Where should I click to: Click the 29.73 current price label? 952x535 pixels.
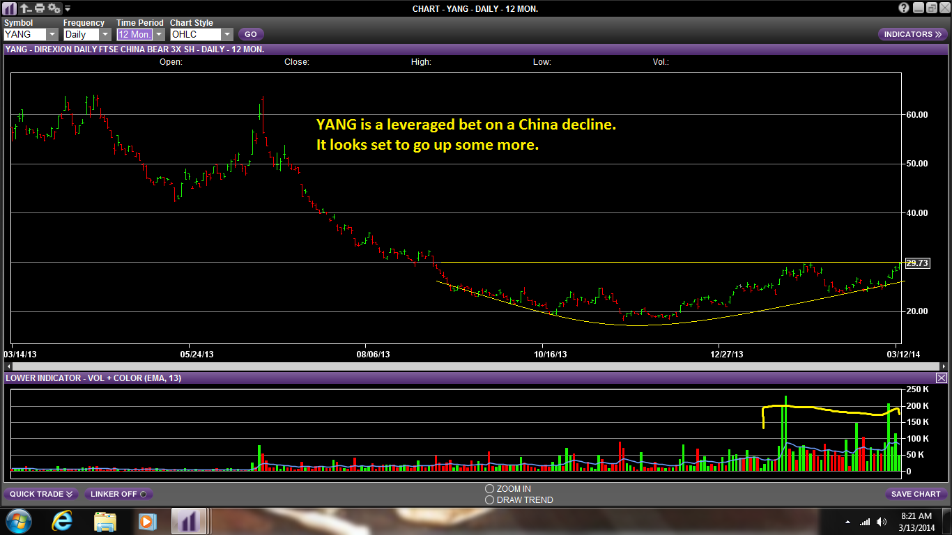click(x=918, y=263)
